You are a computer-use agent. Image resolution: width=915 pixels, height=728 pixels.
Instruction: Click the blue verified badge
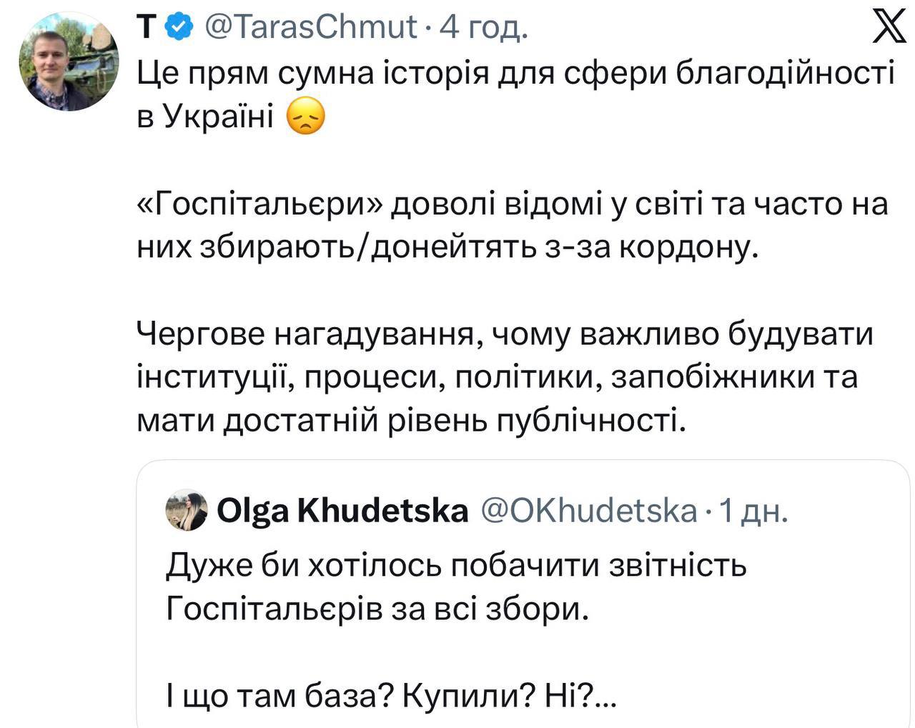click(x=179, y=28)
